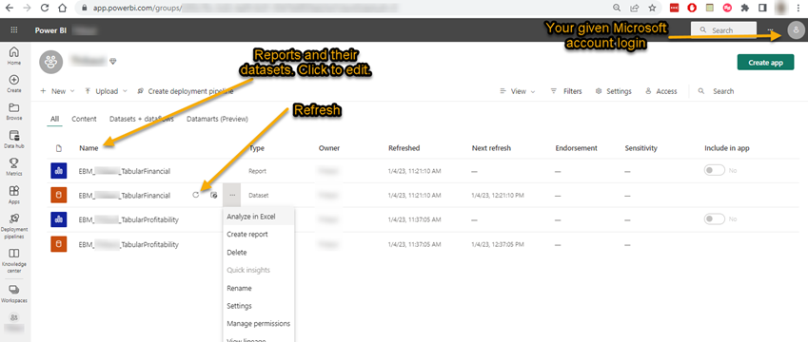Sort by the Name column header
Viewport: 808px width, 342px height.
[x=89, y=148]
